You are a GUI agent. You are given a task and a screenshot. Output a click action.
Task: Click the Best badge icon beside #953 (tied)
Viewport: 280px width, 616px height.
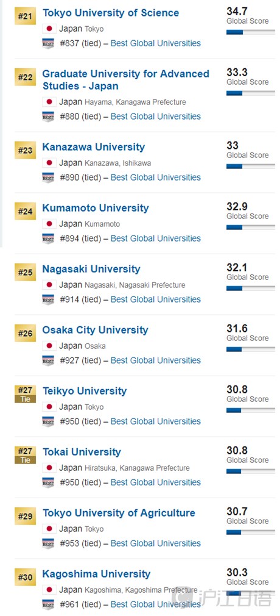click(x=48, y=543)
